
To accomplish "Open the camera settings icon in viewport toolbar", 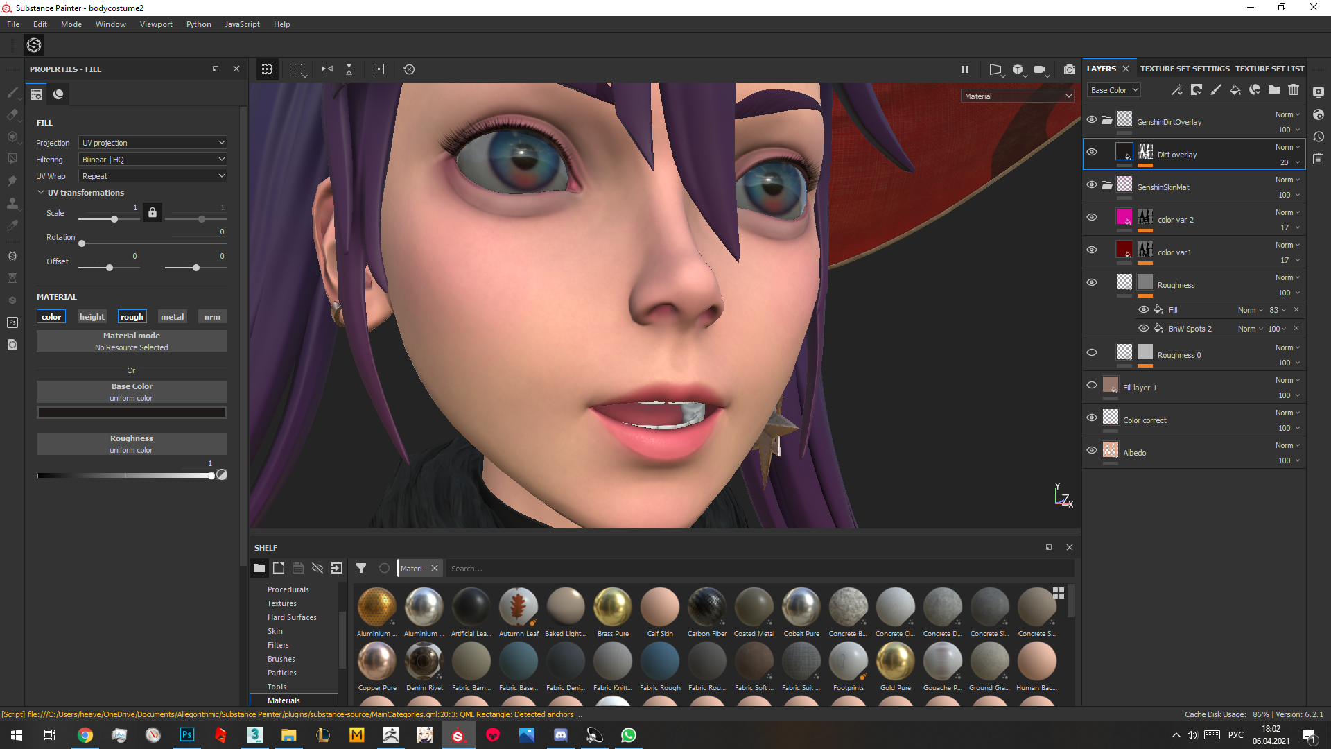I will [x=1041, y=69].
